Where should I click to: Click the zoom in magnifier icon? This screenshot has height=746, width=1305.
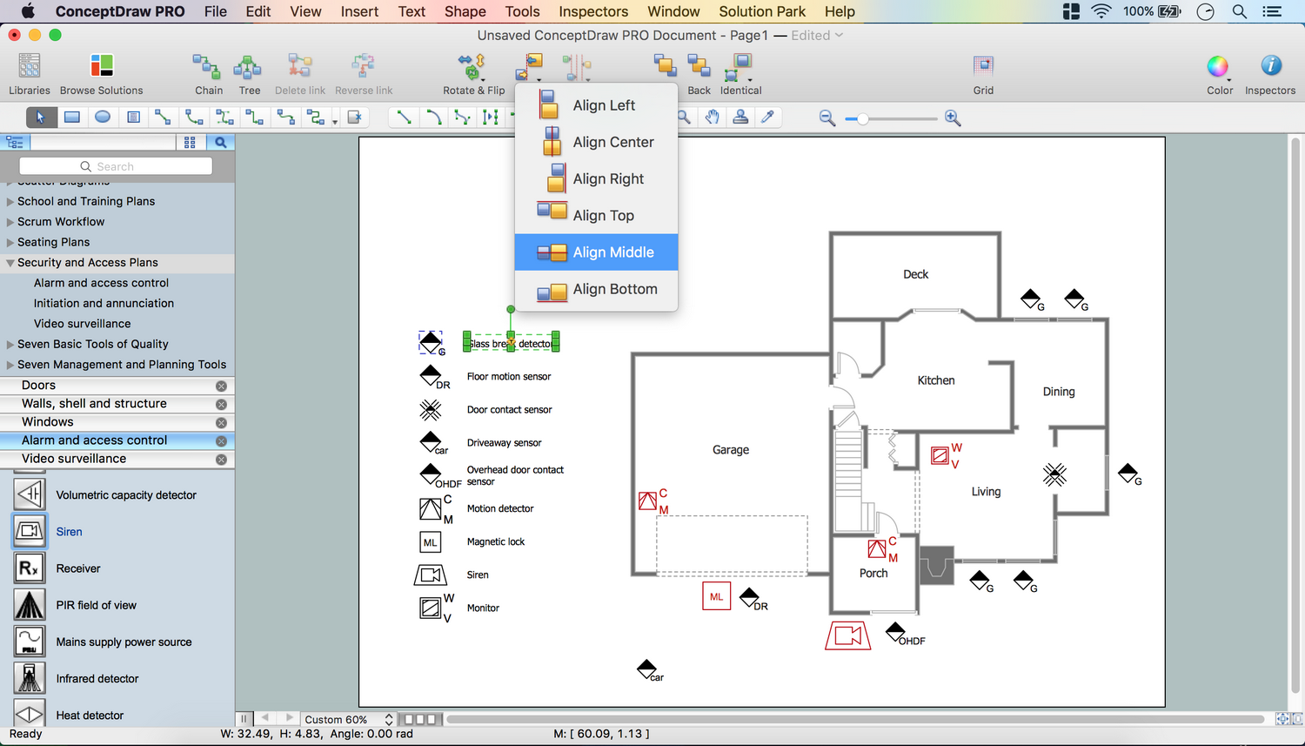[953, 118]
